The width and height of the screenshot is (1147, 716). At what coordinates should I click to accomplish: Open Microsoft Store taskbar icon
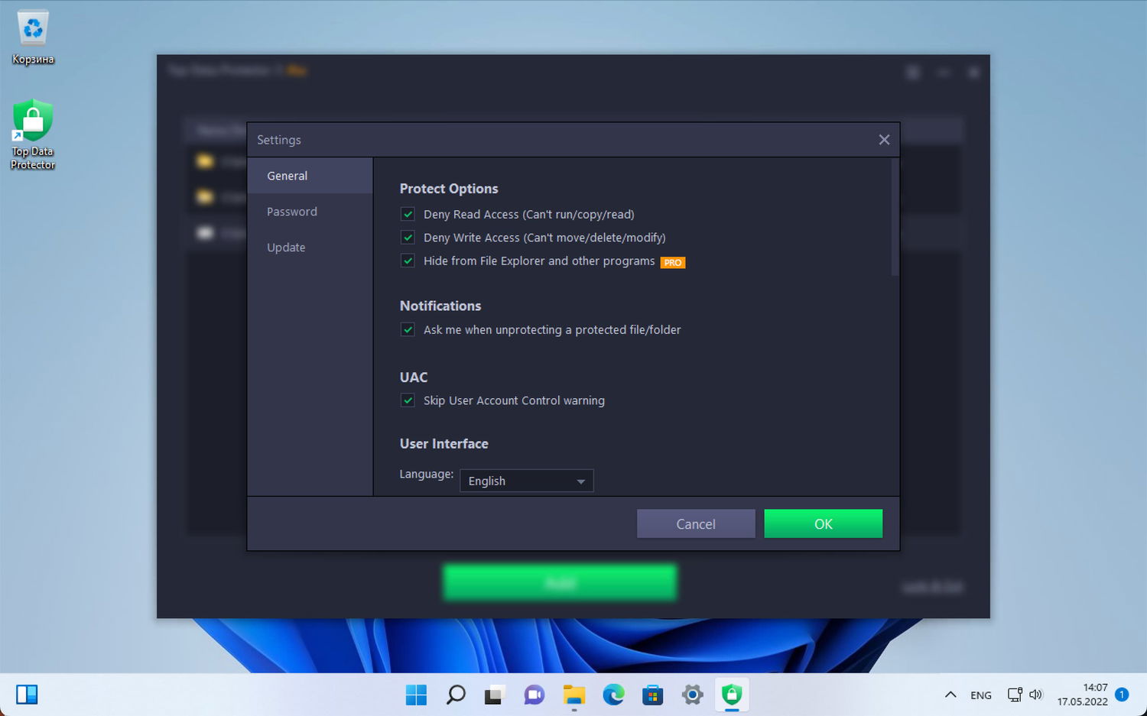[x=652, y=695]
